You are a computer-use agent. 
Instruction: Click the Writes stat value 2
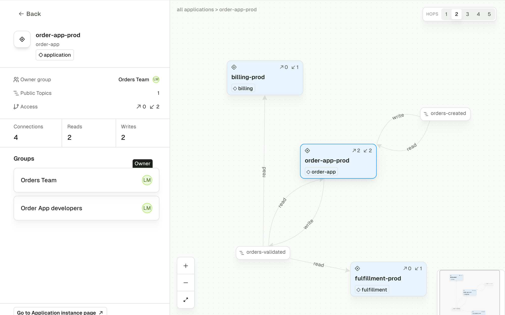(123, 138)
